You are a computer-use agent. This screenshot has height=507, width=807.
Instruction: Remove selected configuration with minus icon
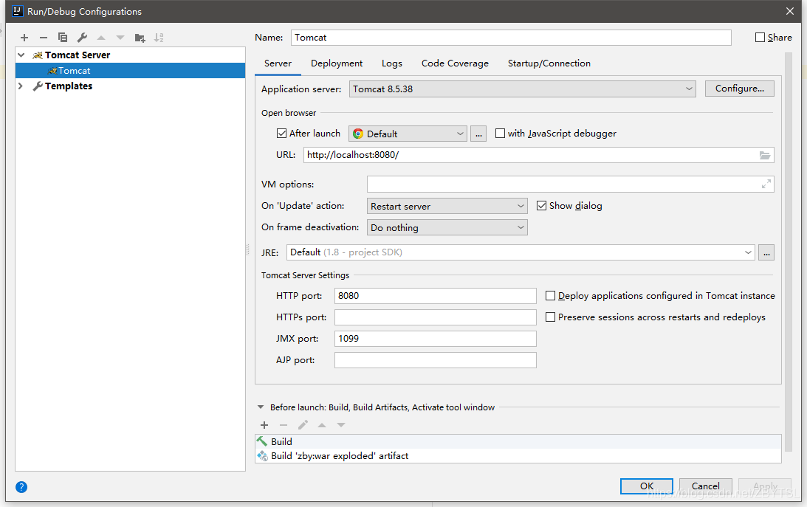coord(44,38)
